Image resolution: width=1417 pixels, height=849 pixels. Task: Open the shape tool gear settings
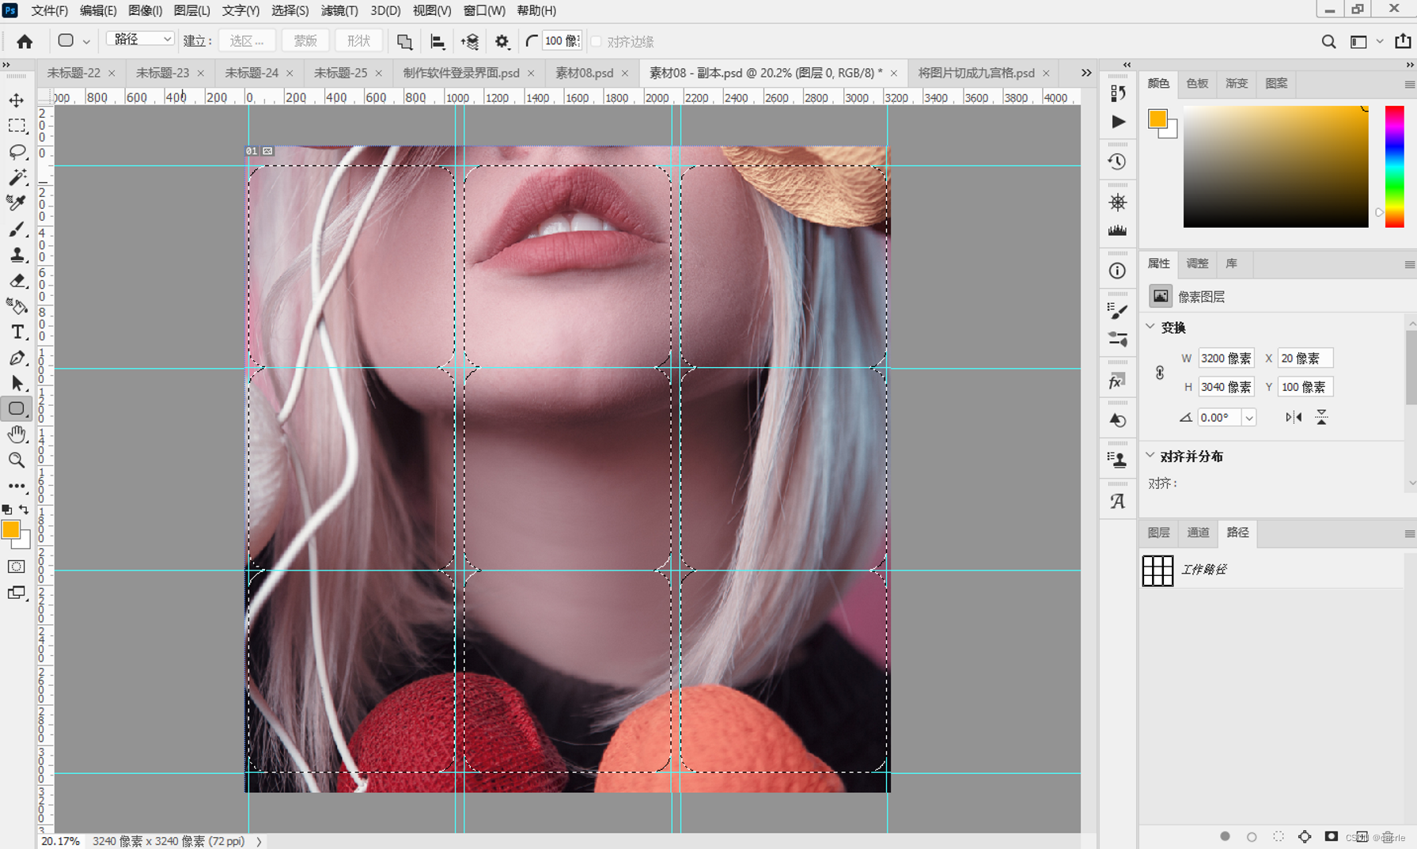click(502, 41)
